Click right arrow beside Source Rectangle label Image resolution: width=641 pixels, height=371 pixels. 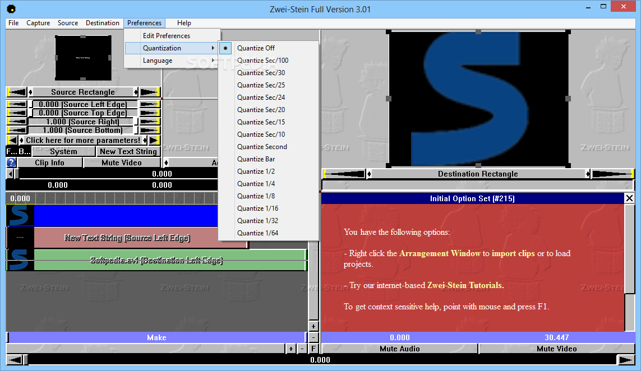[x=150, y=92]
